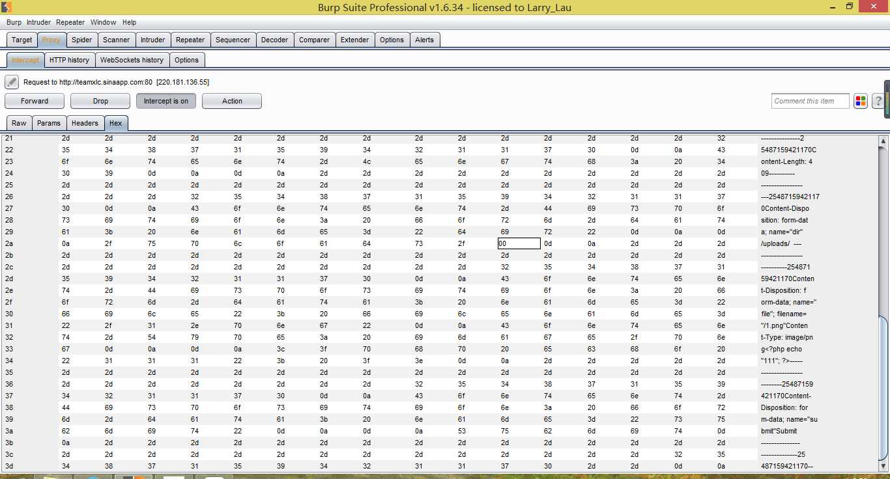890x479 pixels.
Task: Click the help question mark icon
Action: pos(878,101)
